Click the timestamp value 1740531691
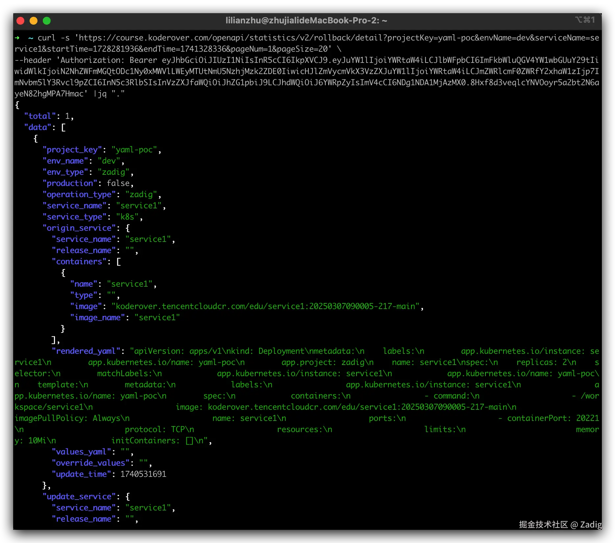The width and height of the screenshot is (615, 543). pos(143,474)
